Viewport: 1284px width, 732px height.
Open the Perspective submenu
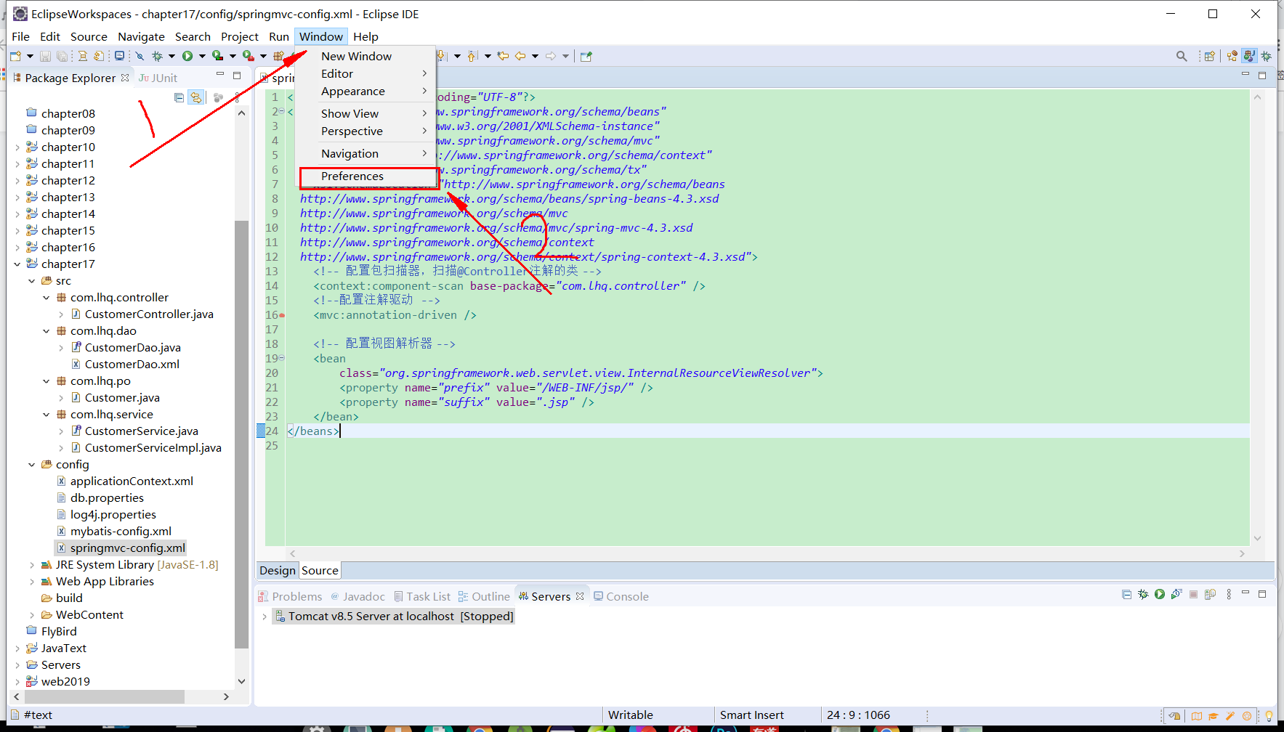[x=366, y=131]
